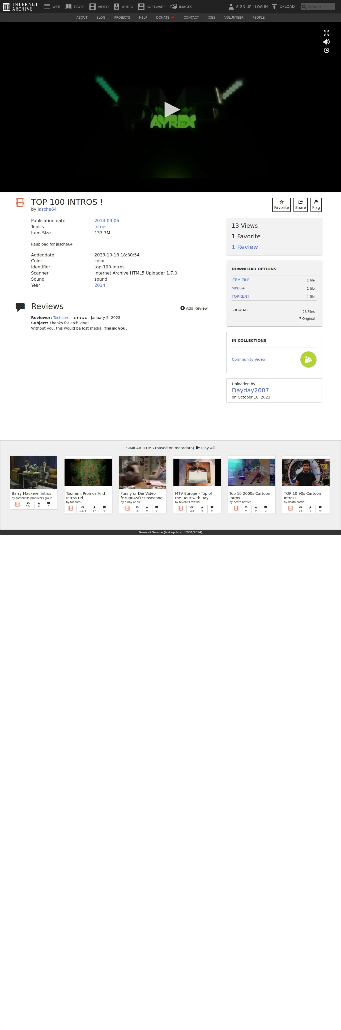
Task: Open Top 10 2000s Cartoon Intros thumbnail
Action: point(252,472)
